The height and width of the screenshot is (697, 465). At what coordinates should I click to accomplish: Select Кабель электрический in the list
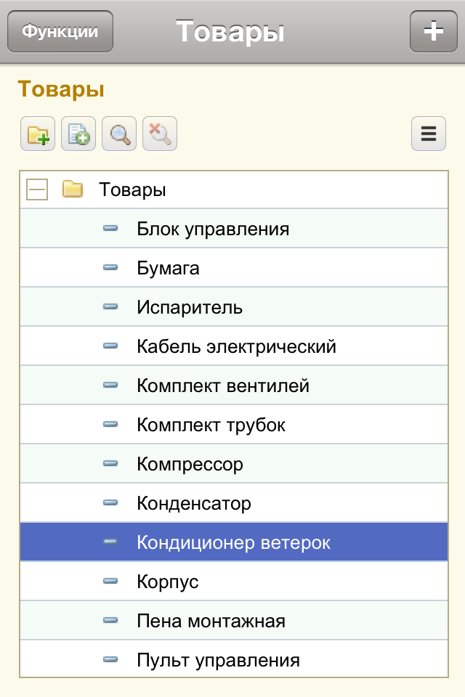234,346
